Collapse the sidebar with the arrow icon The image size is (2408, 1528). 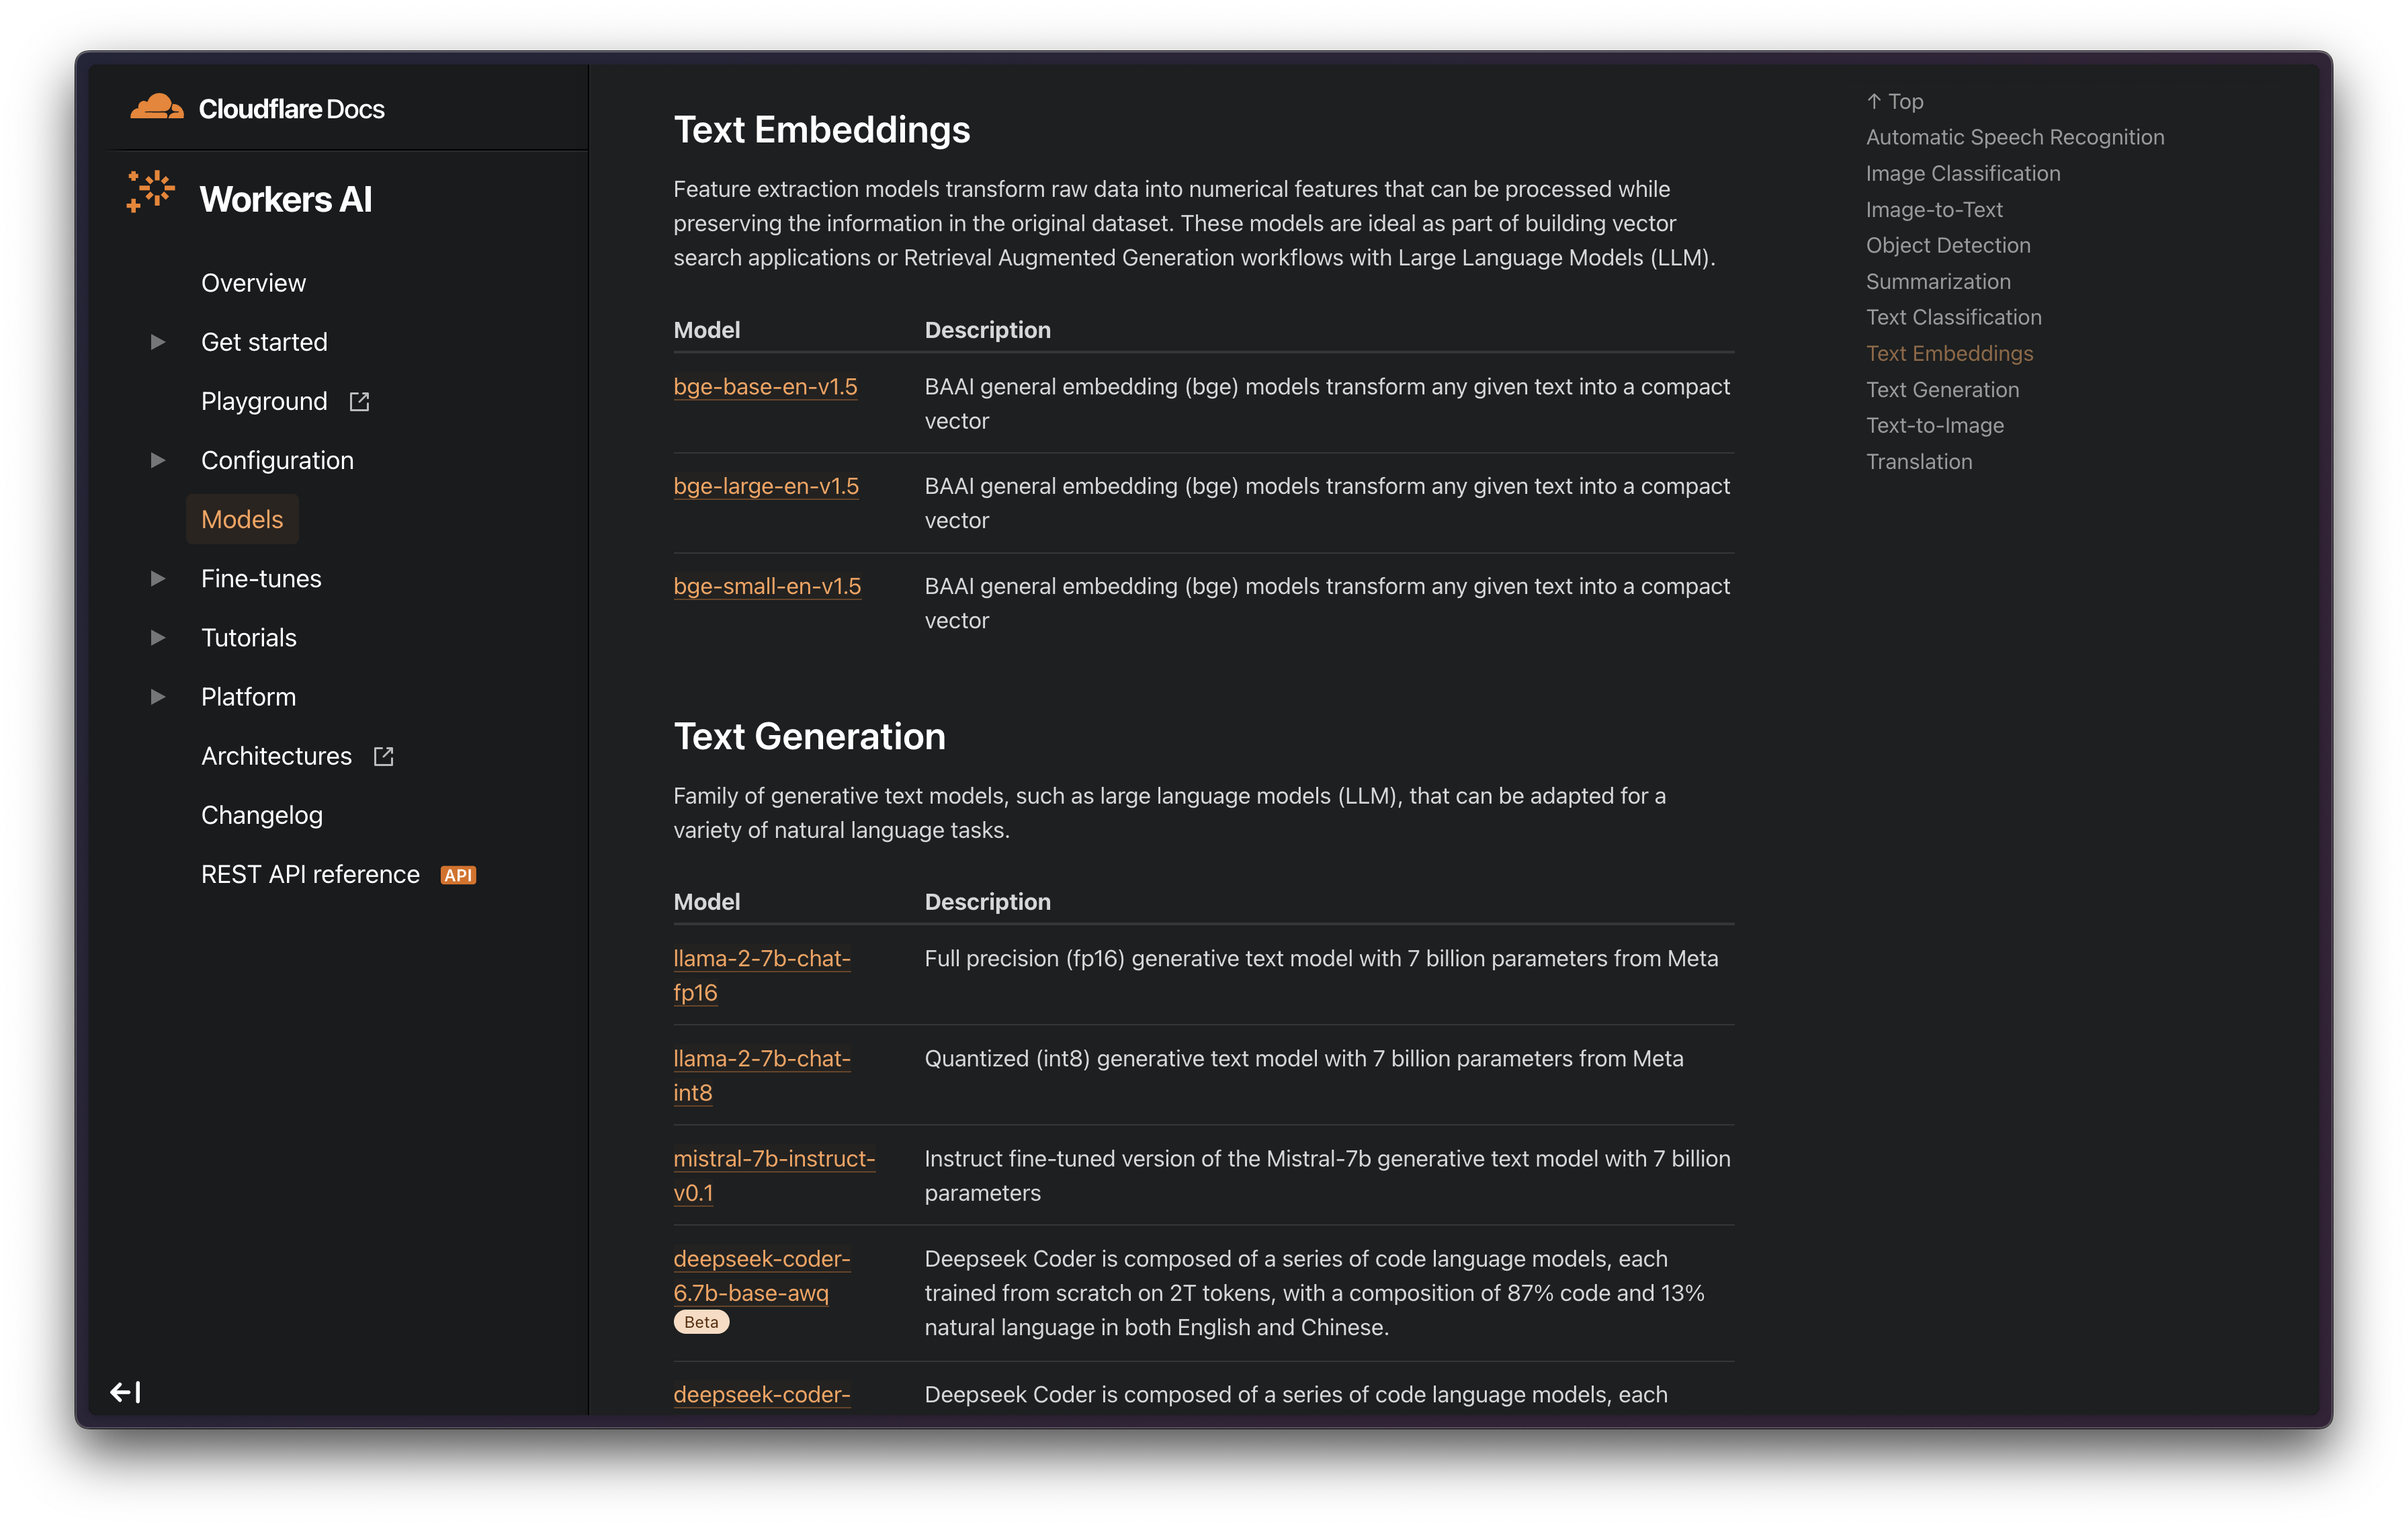point(125,1392)
